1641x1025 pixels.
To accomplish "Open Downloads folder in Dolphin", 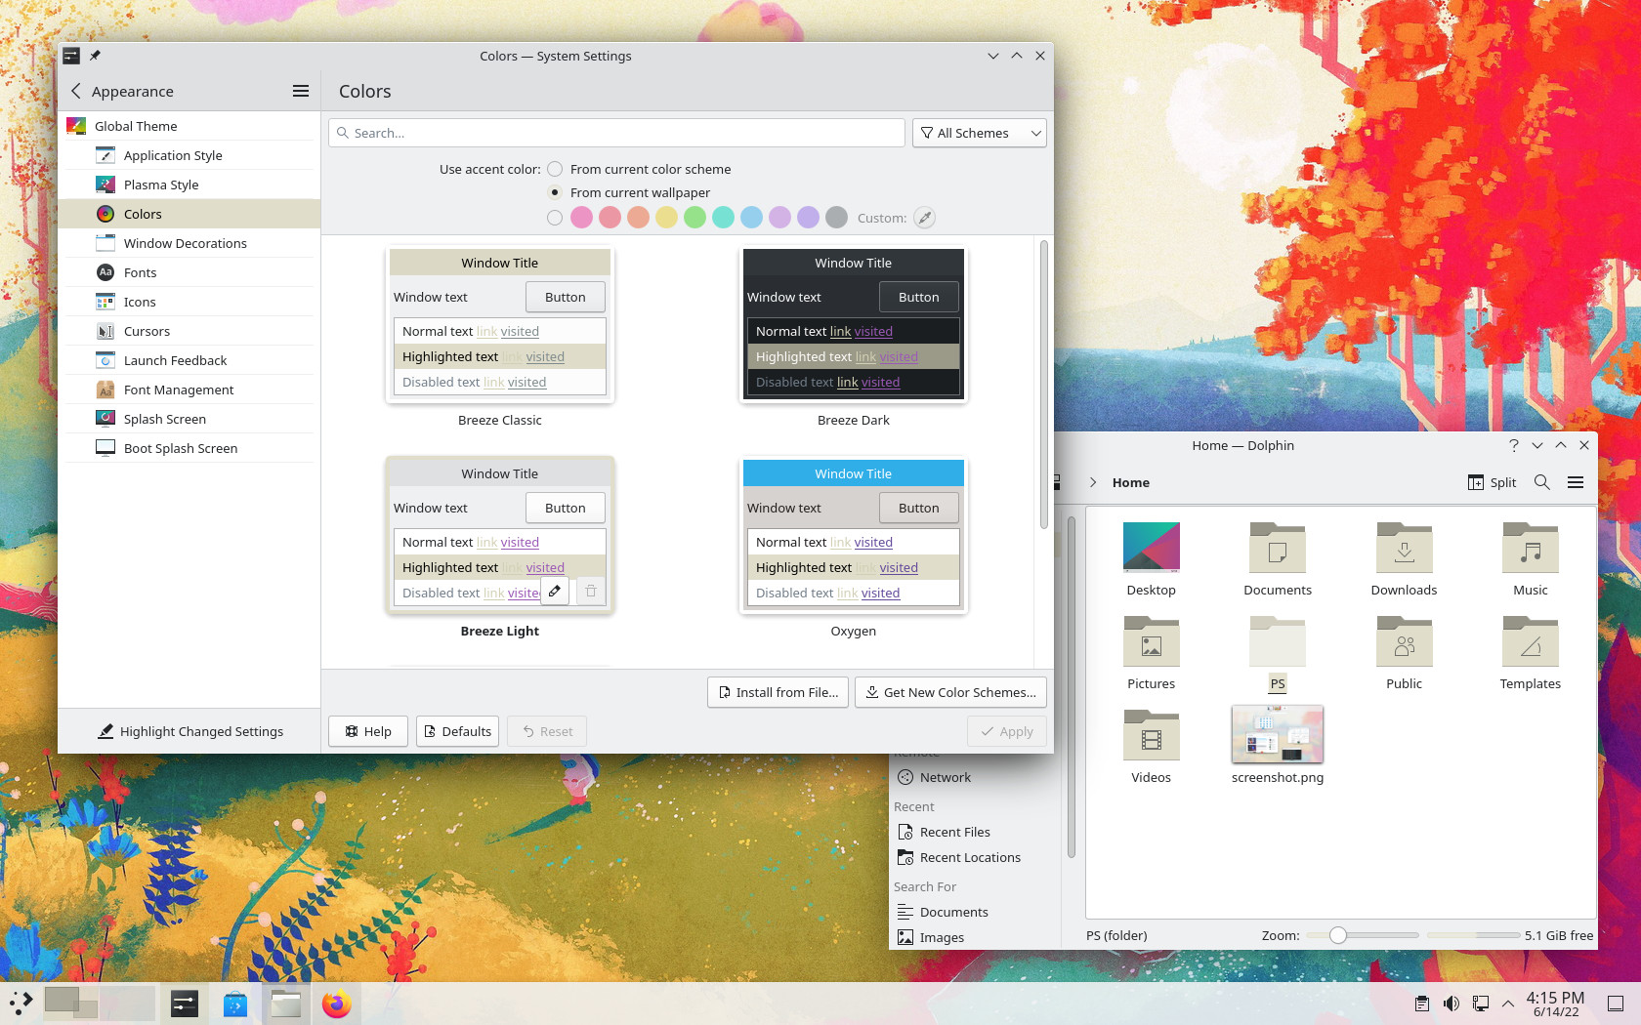I will (1404, 559).
